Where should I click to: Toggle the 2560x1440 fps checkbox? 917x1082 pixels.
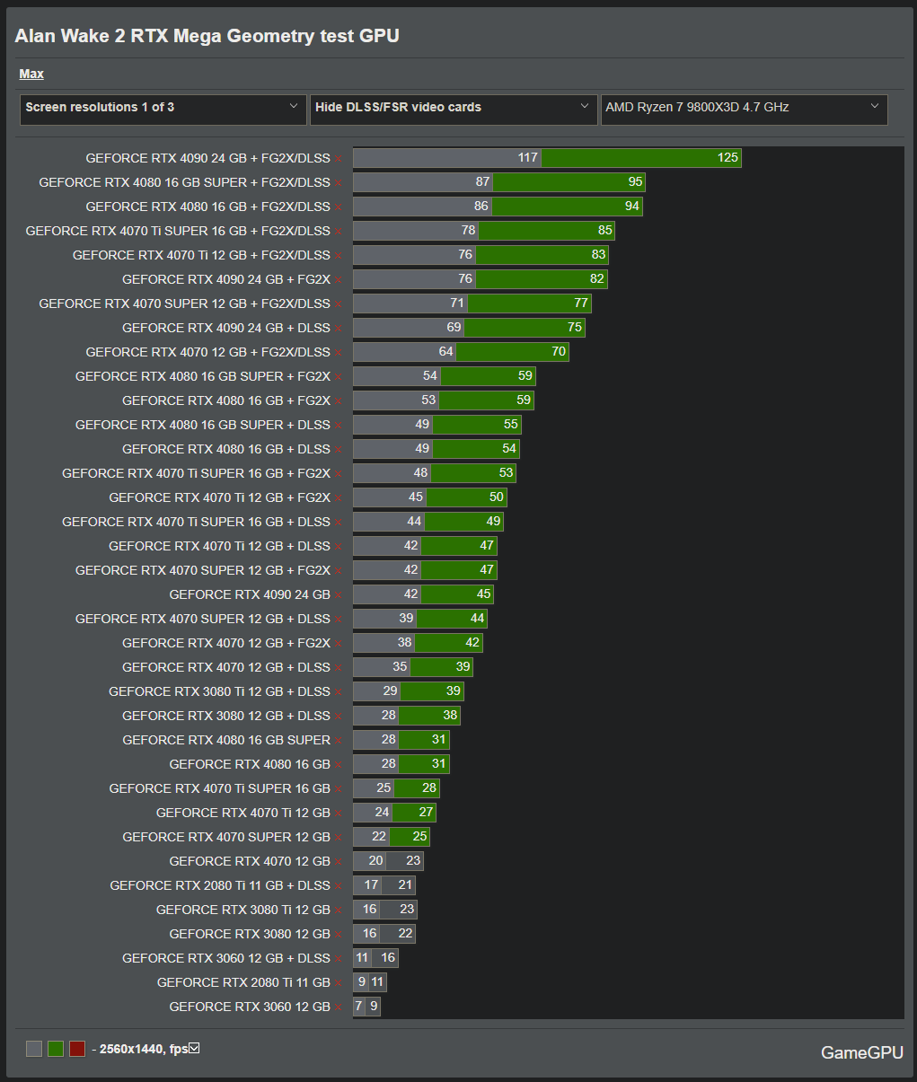click(x=194, y=1048)
